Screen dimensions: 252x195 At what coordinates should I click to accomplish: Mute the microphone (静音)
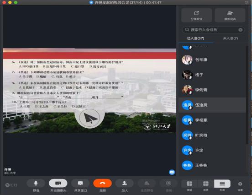(36, 184)
